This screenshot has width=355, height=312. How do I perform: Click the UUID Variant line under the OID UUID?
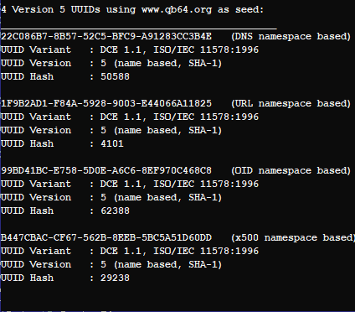[x=130, y=185]
